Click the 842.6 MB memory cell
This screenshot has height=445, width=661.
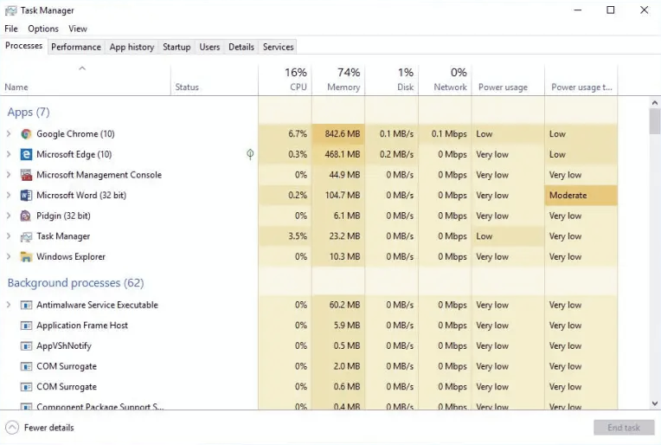click(x=338, y=133)
